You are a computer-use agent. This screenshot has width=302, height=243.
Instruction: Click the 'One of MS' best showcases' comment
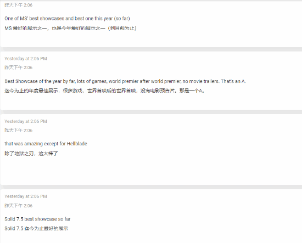click(67, 19)
